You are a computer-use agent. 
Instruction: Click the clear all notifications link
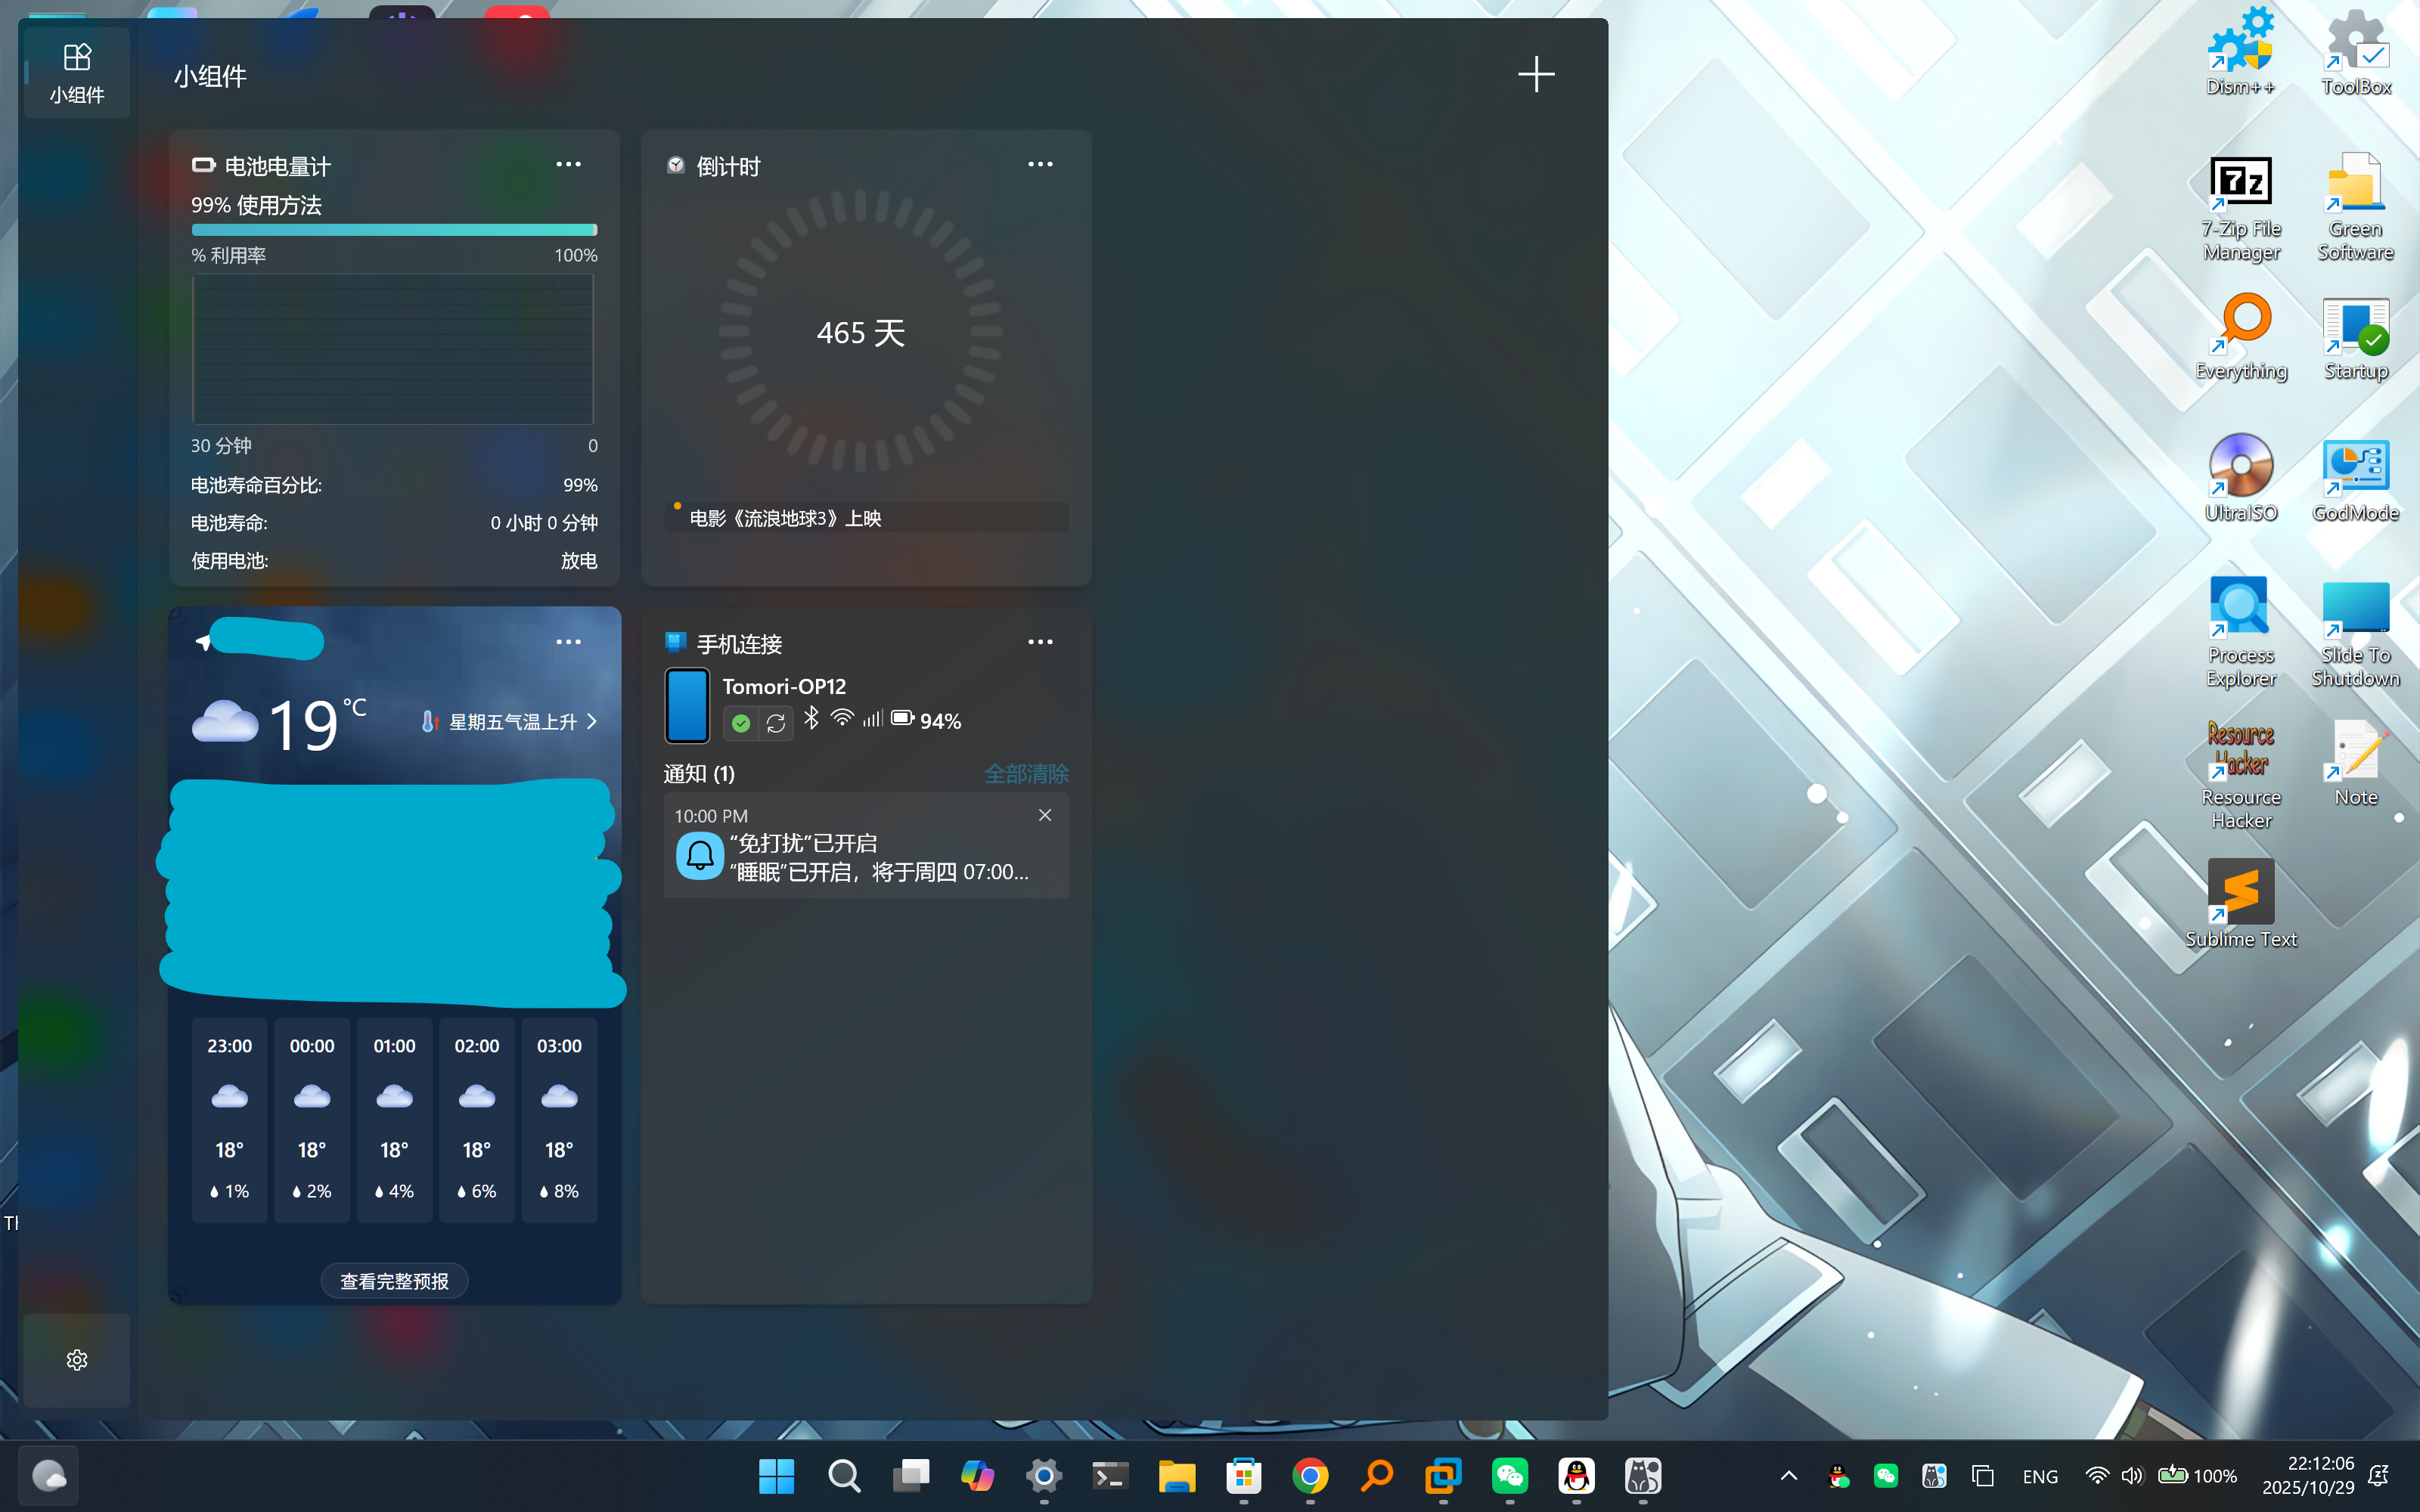(1026, 774)
